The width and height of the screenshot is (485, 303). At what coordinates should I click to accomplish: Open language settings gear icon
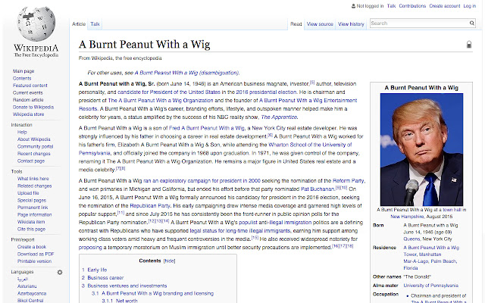tap(60, 272)
